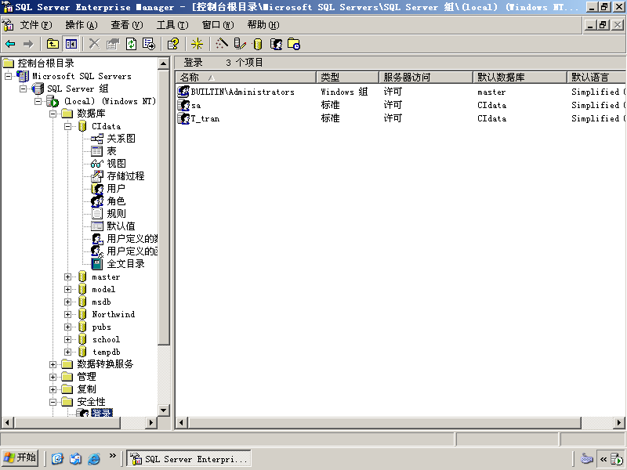Expand the 管理 folder
This screenshot has height=470, width=627.
coord(53,377)
